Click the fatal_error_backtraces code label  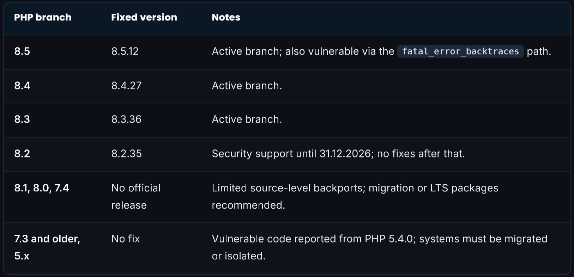point(460,51)
